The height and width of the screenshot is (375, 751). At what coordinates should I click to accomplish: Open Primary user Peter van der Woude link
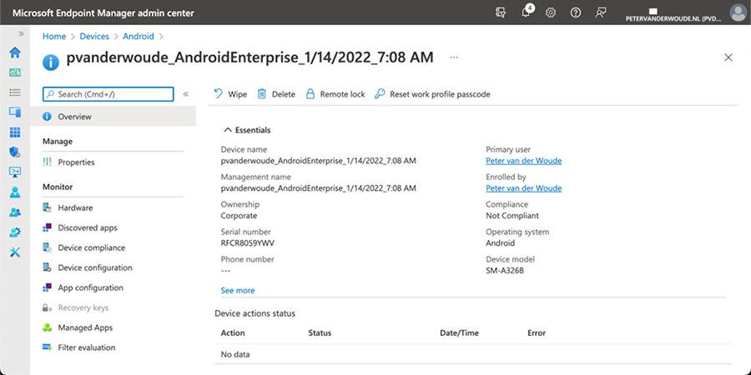pos(523,161)
